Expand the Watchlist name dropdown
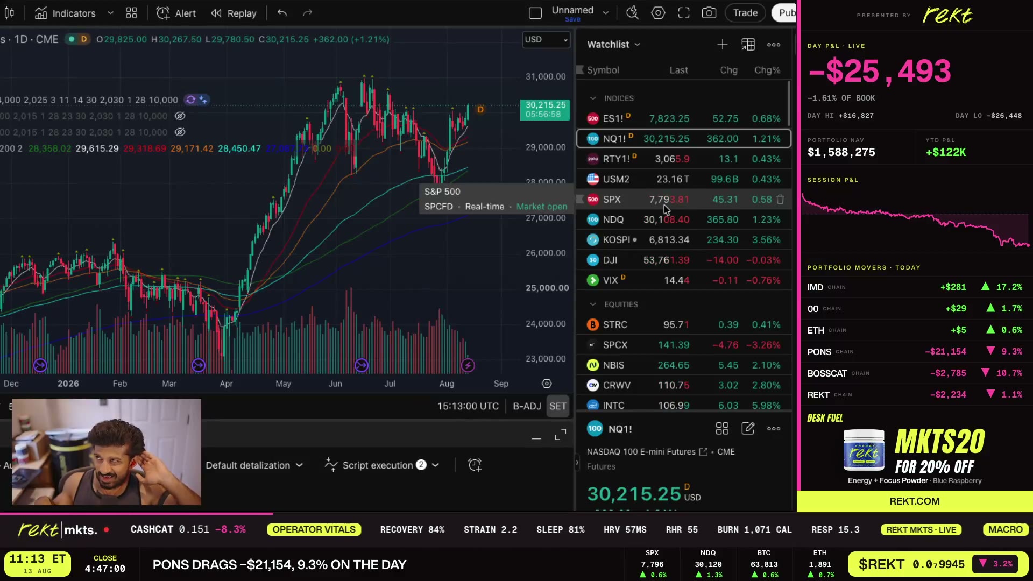 point(614,44)
